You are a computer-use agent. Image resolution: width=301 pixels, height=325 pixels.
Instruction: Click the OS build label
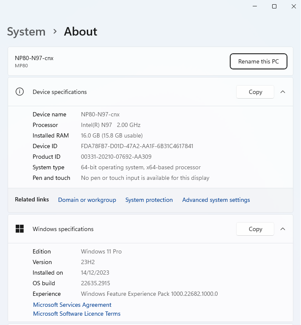44,283
